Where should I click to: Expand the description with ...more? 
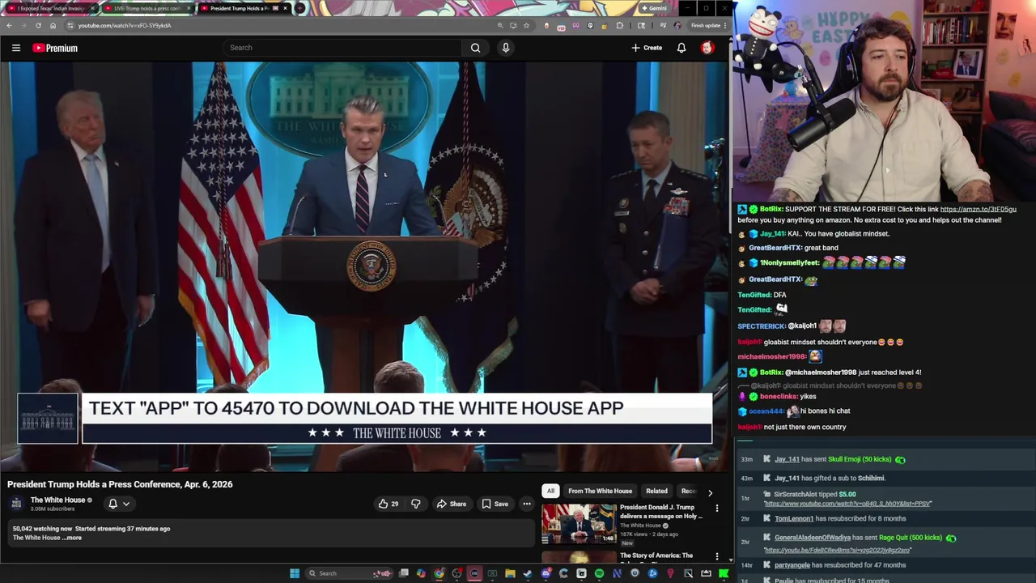[72, 538]
